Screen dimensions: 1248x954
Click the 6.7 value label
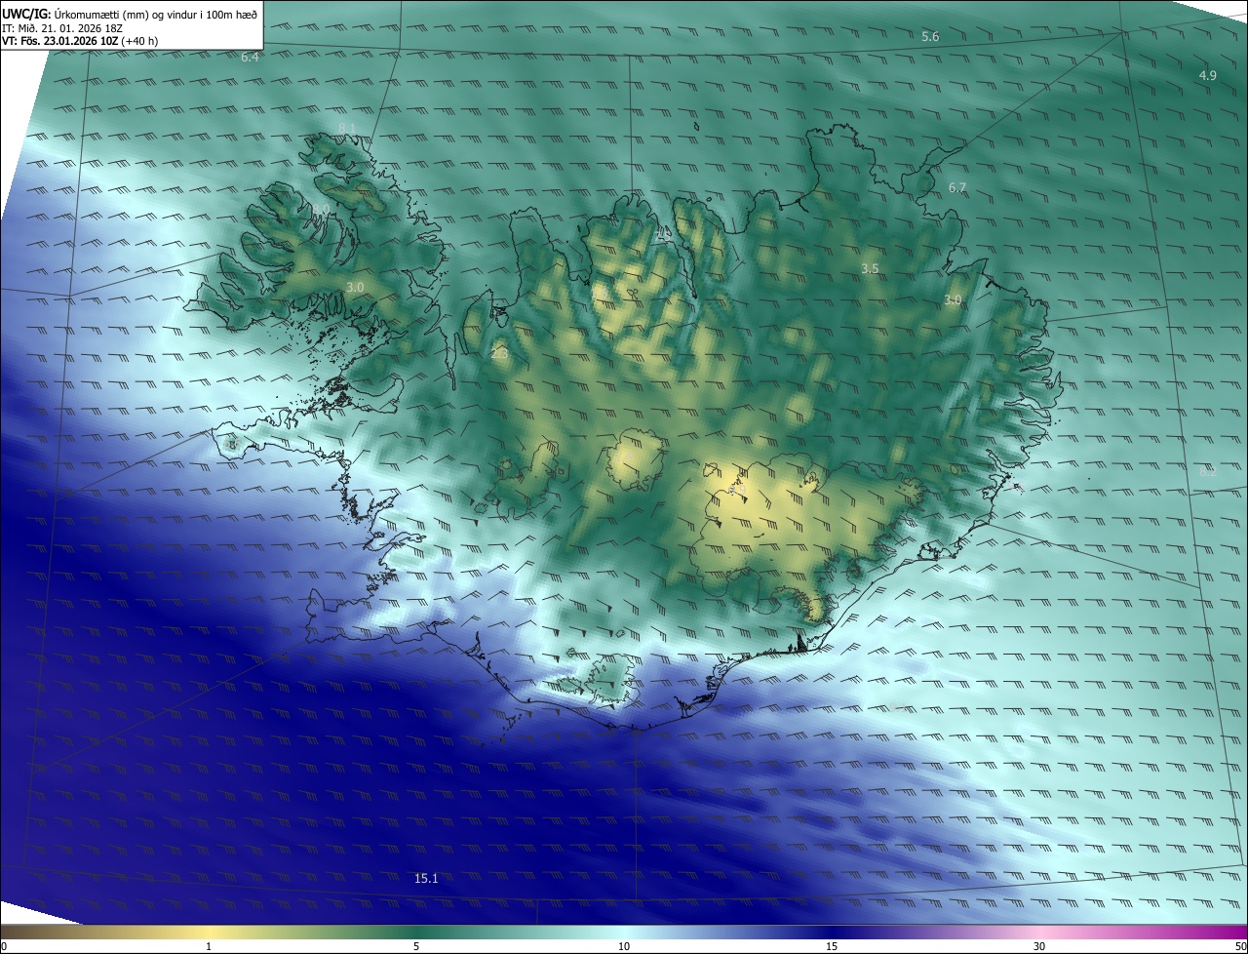point(957,188)
